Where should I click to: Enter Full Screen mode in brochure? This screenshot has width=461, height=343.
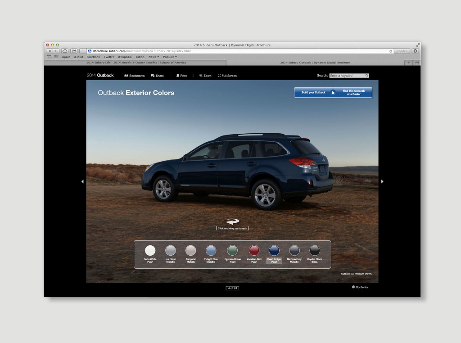[x=227, y=76]
